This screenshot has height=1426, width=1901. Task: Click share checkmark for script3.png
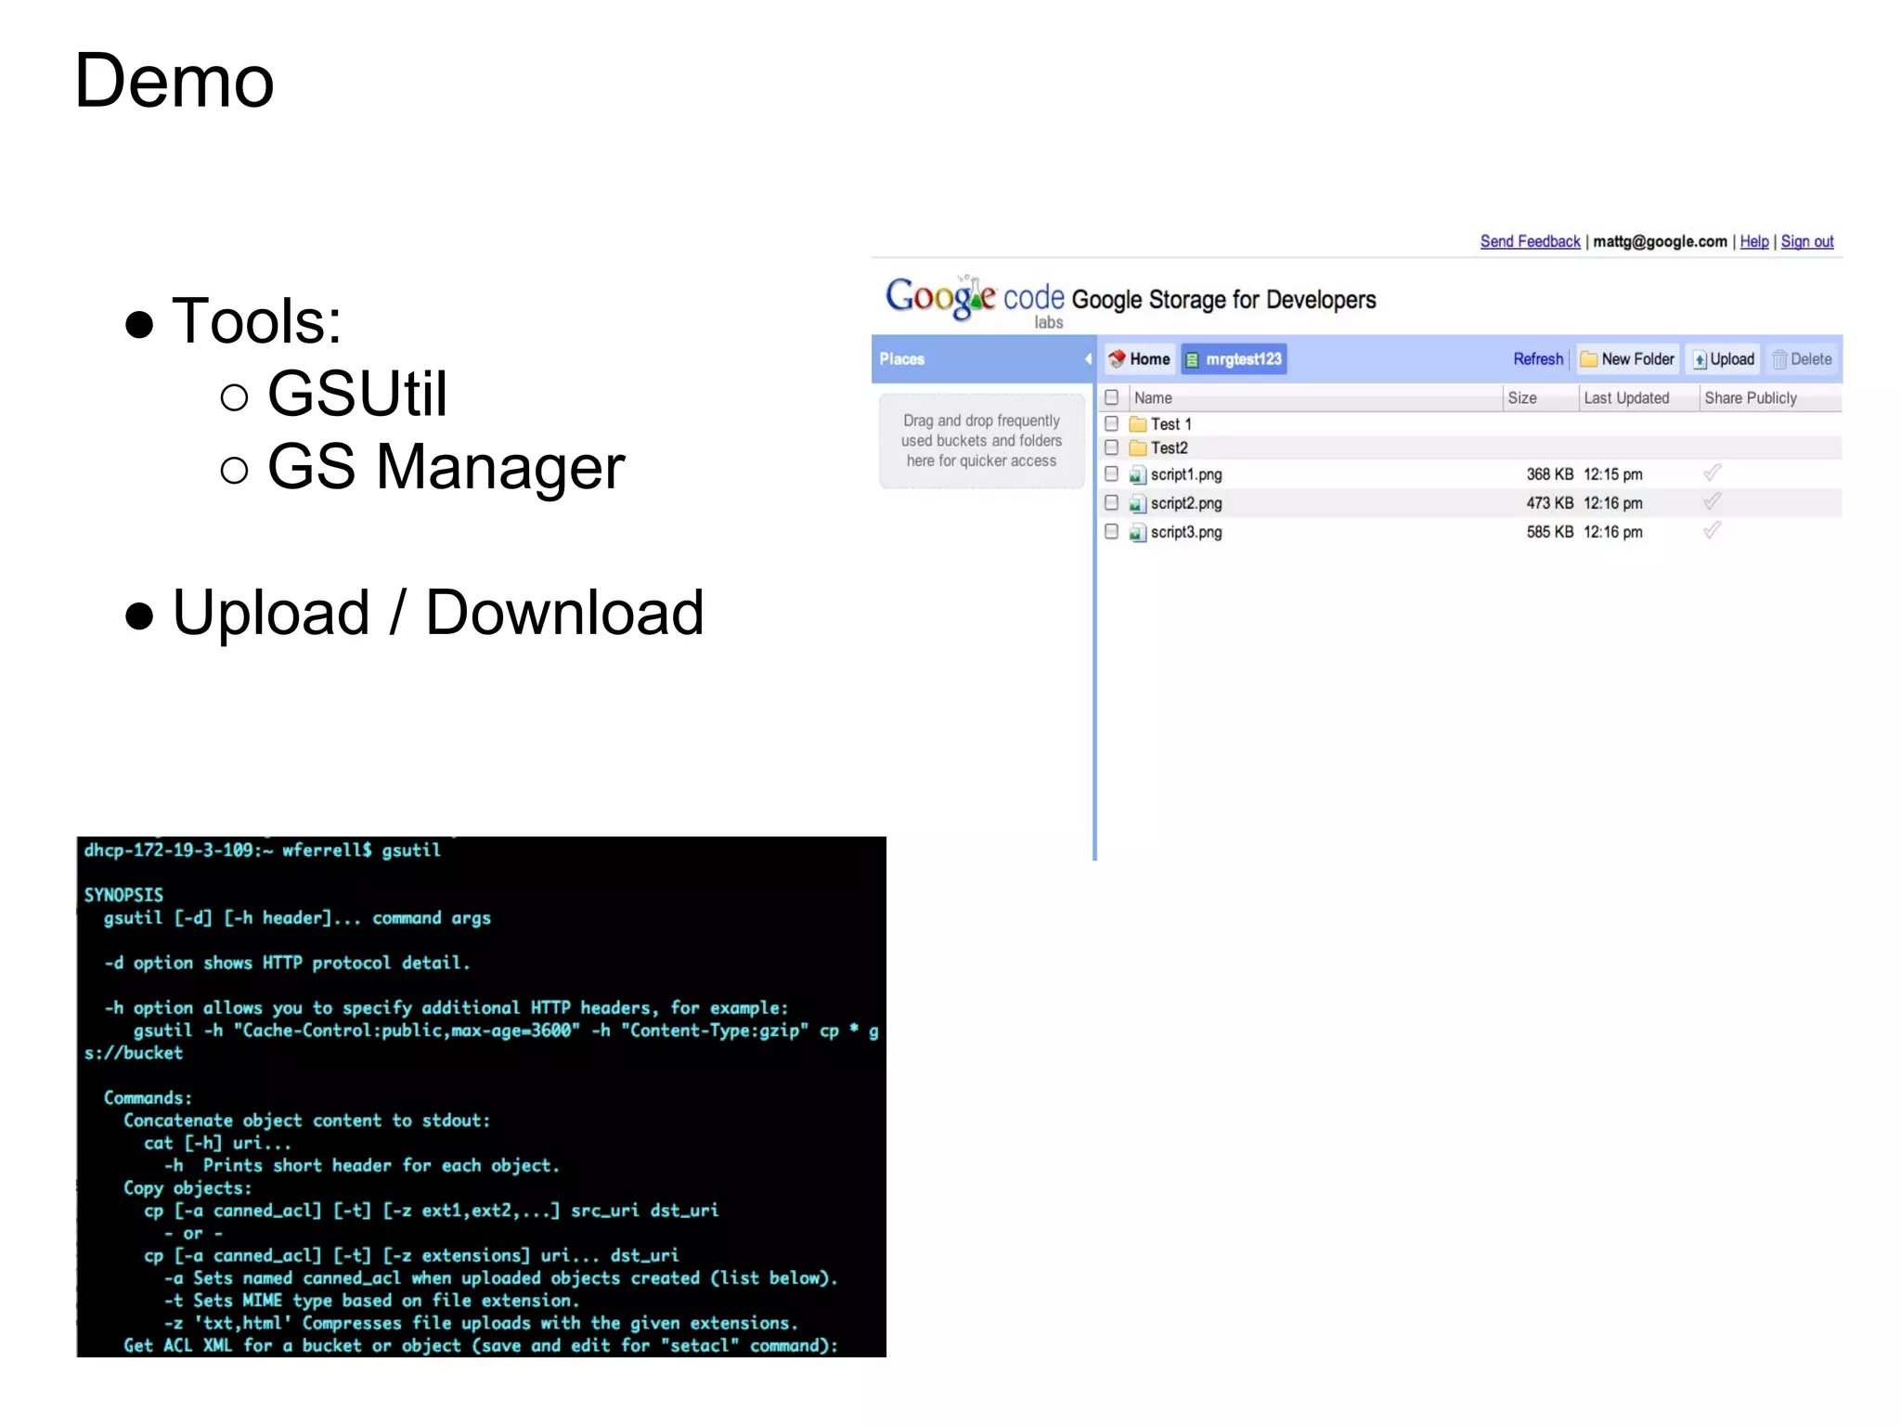(x=1713, y=530)
